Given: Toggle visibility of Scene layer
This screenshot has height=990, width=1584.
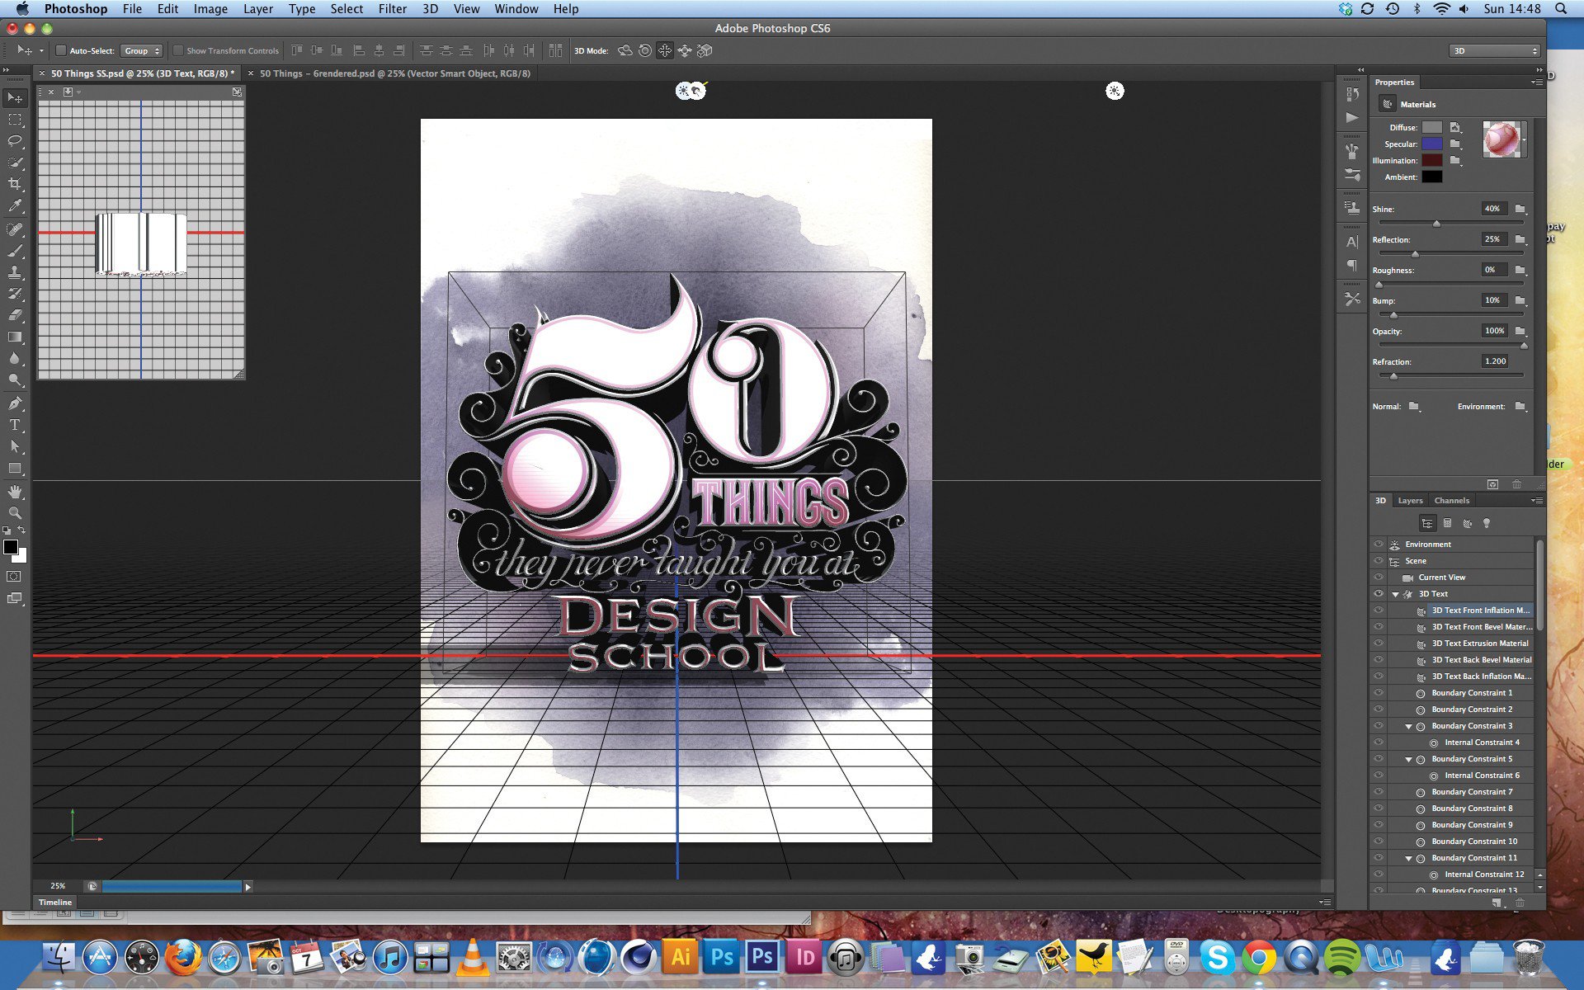Looking at the screenshot, I should click(x=1379, y=560).
